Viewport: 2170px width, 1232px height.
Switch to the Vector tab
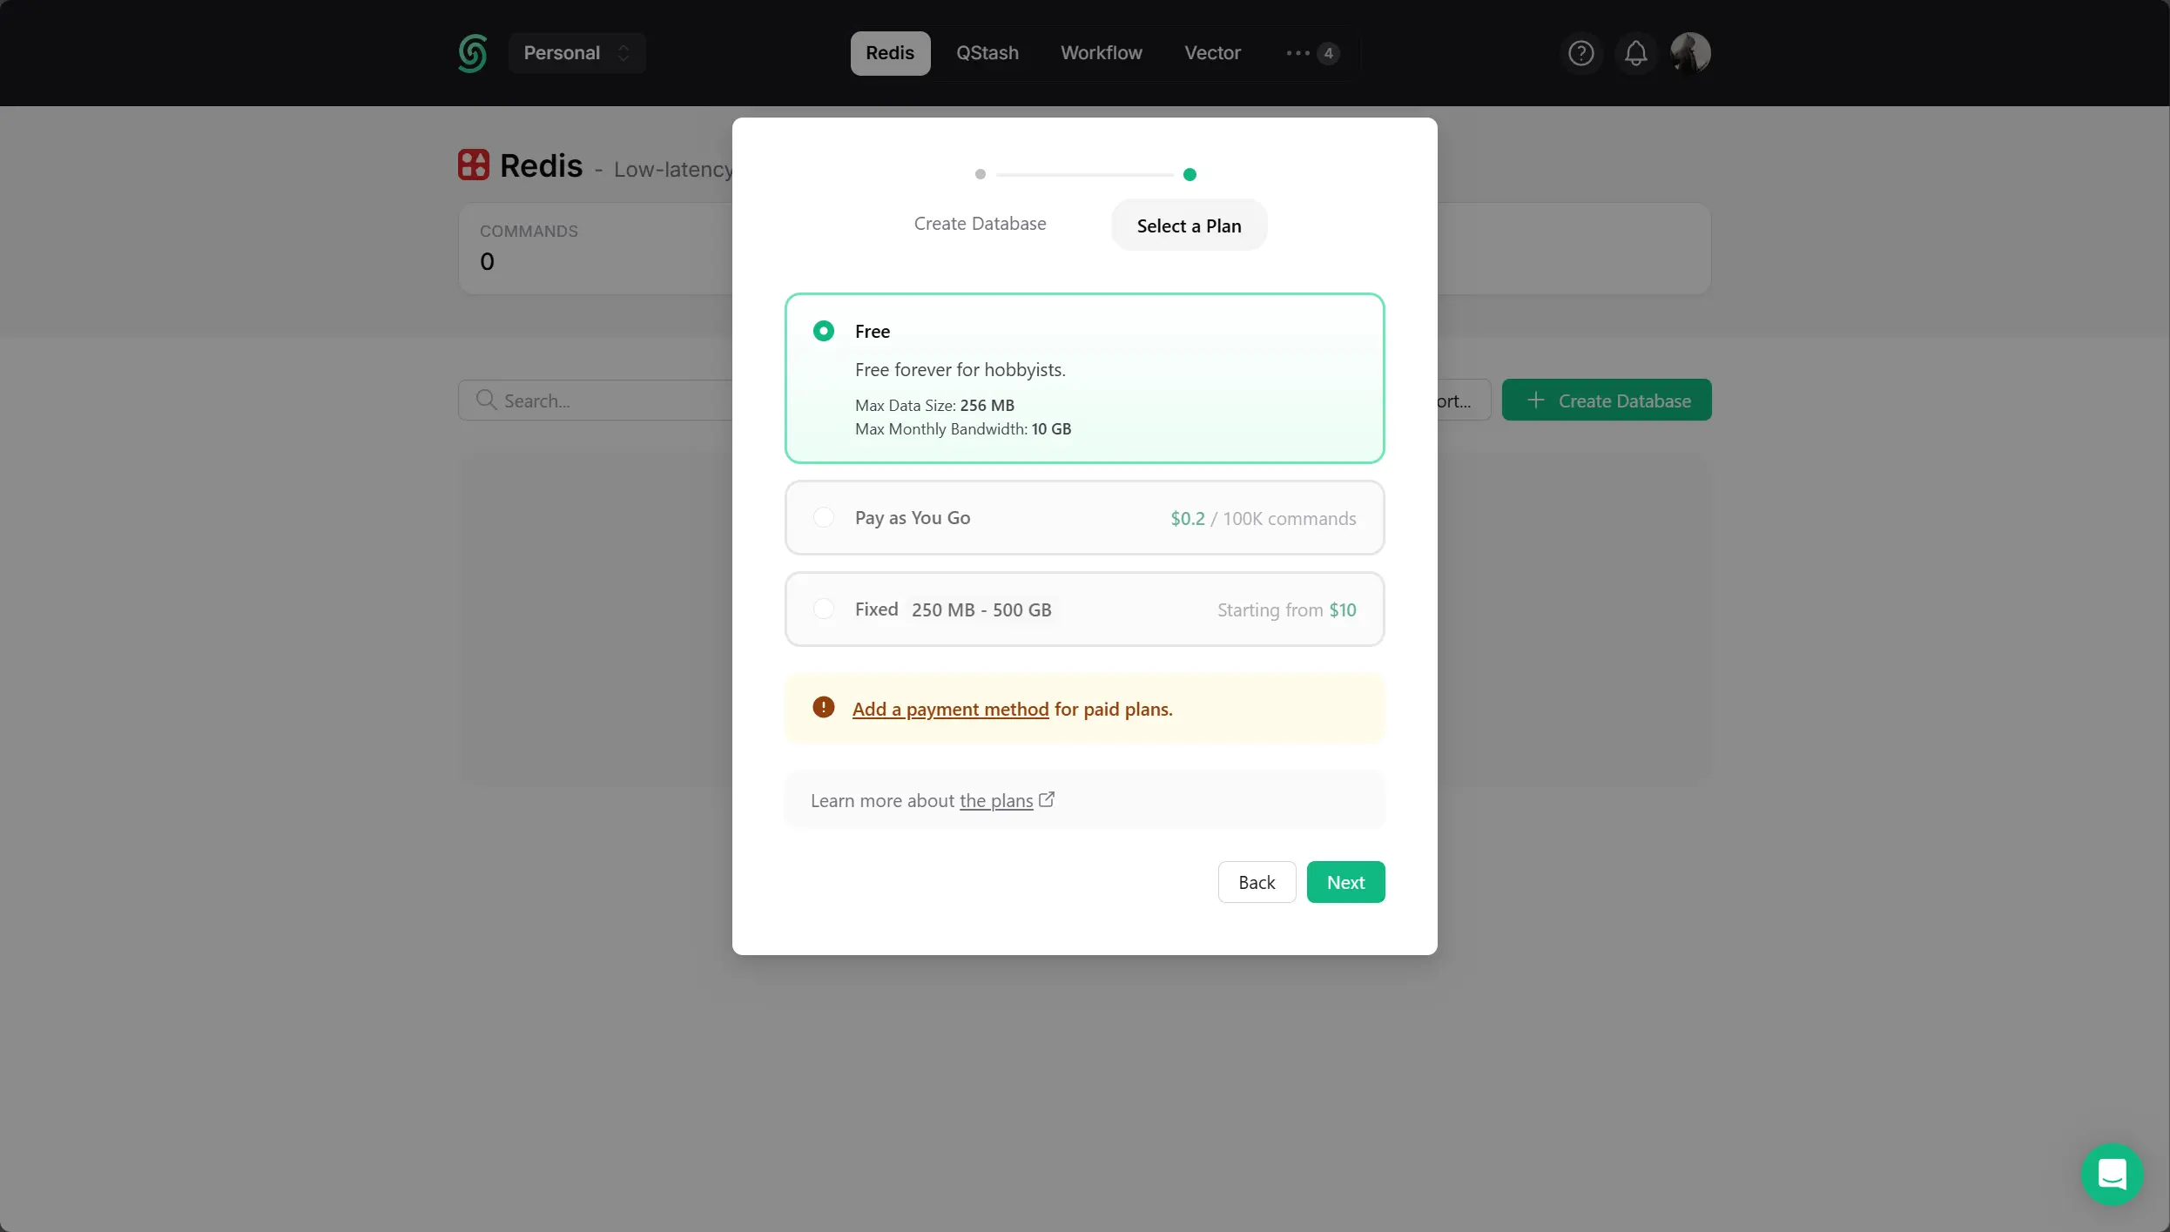1212,53
